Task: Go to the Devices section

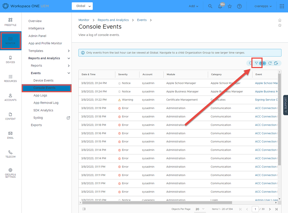Action: 10,60
